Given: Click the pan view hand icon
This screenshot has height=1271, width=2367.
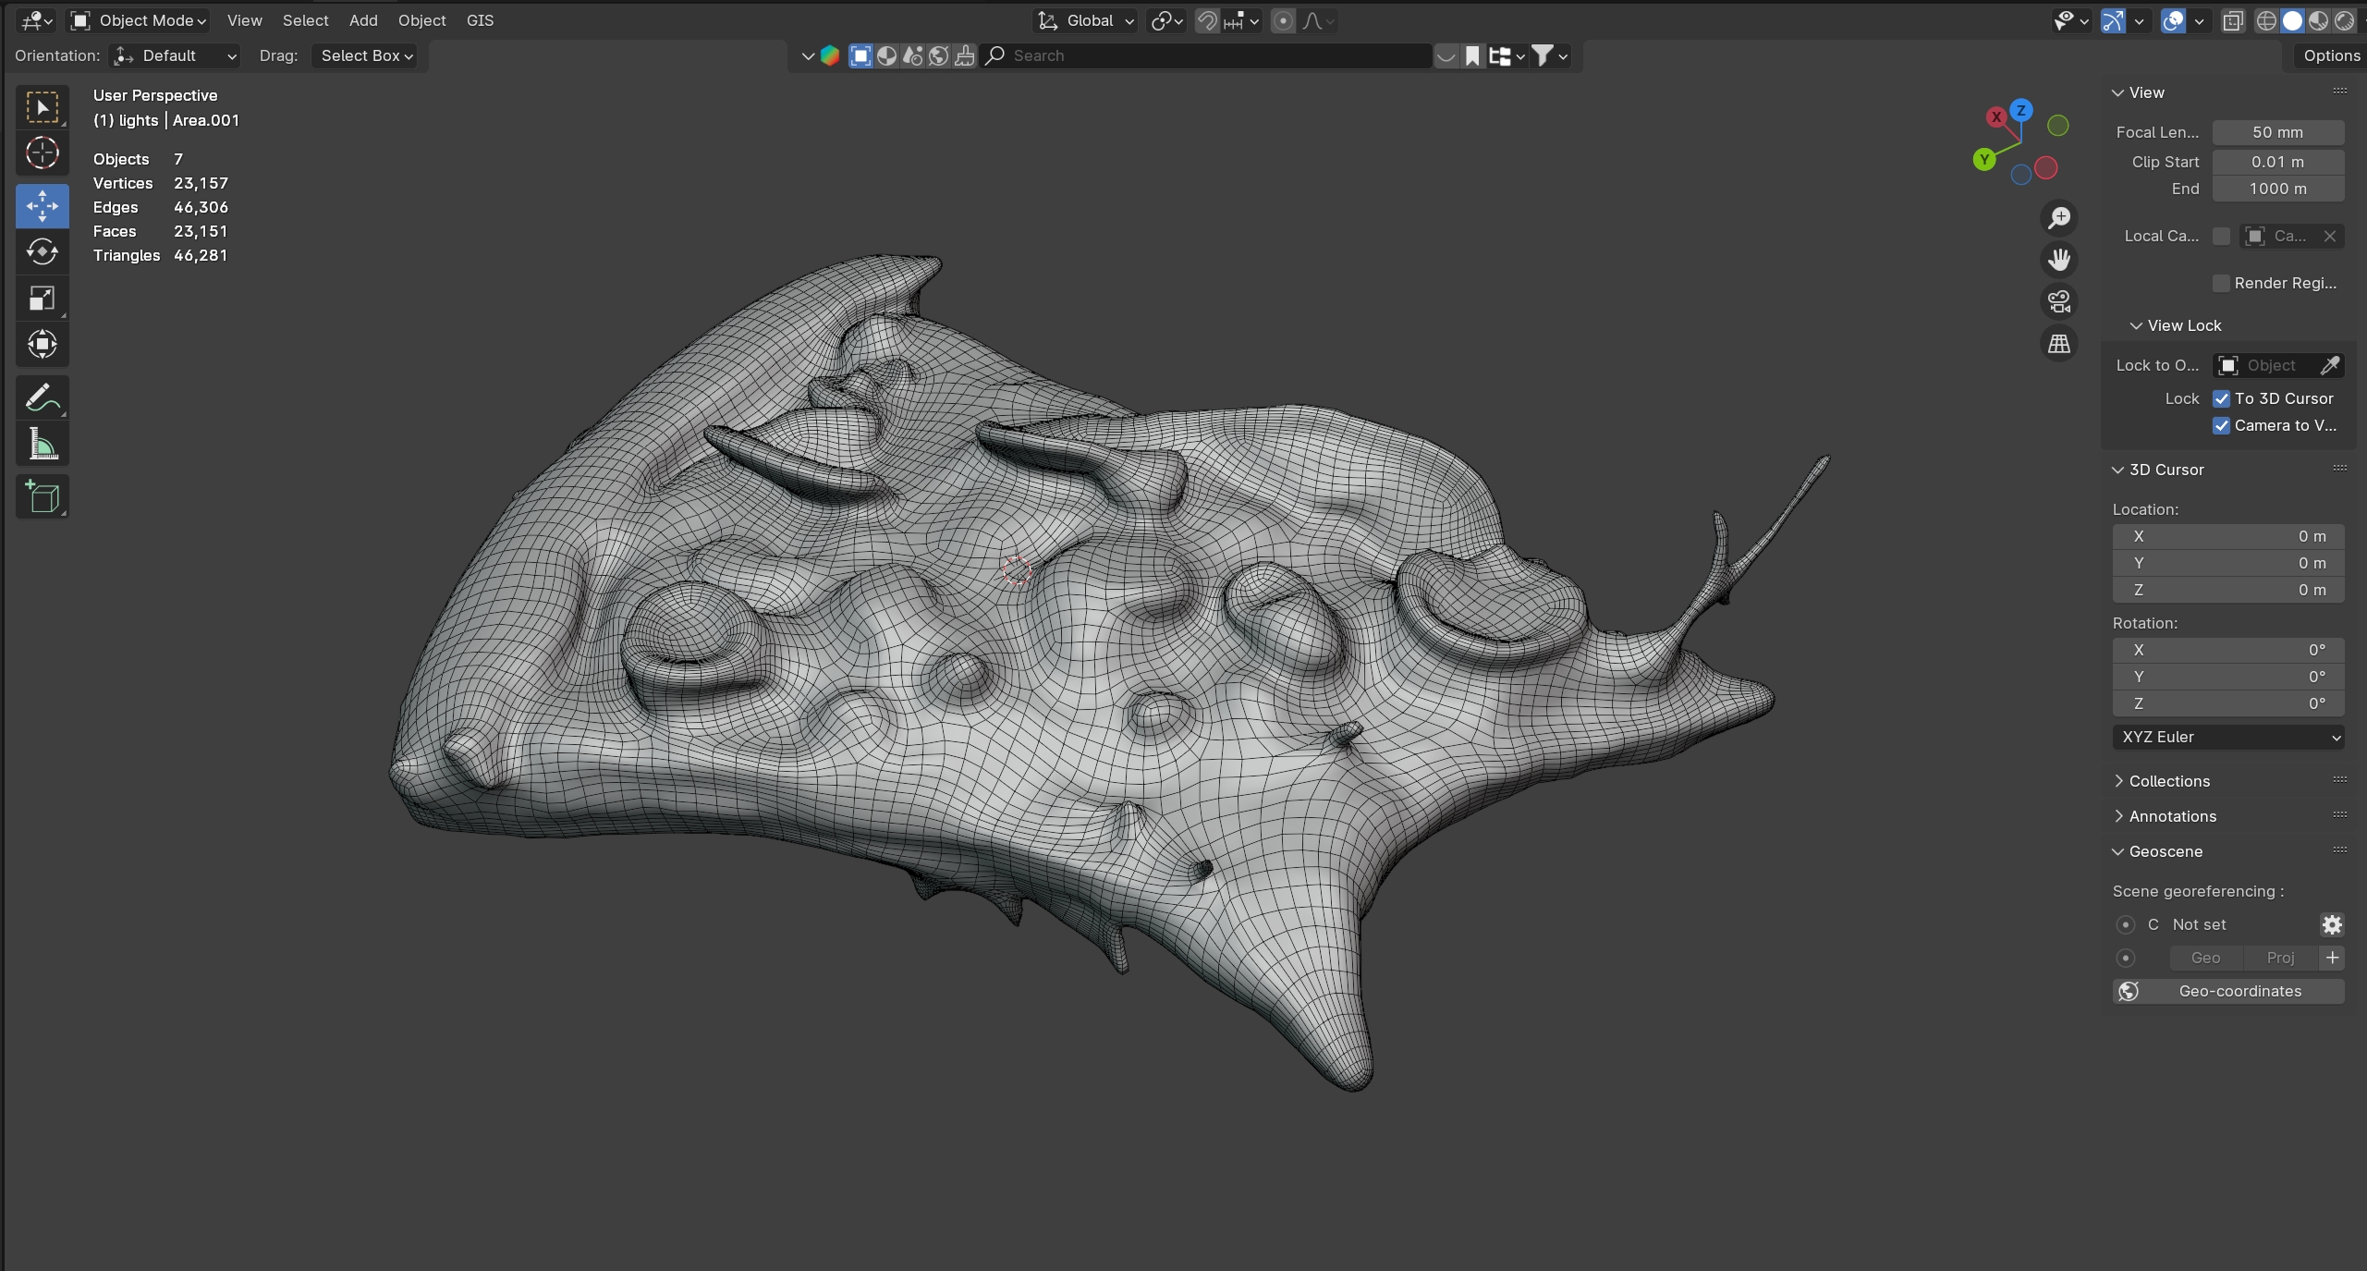Looking at the screenshot, I should (2059, 260).
